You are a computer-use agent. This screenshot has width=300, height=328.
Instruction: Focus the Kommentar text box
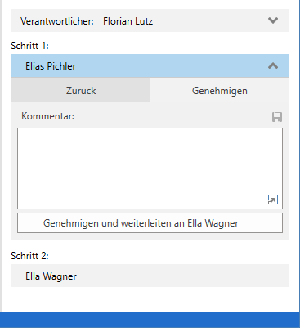coord(150,168)
